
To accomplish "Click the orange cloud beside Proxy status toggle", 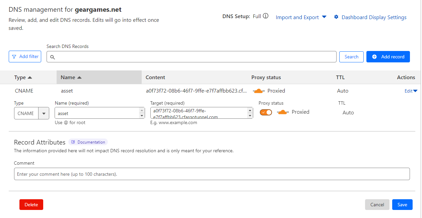I will coord(283,112).
